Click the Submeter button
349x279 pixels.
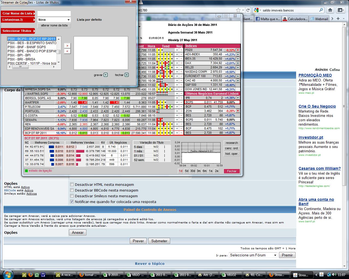[159, 241]
